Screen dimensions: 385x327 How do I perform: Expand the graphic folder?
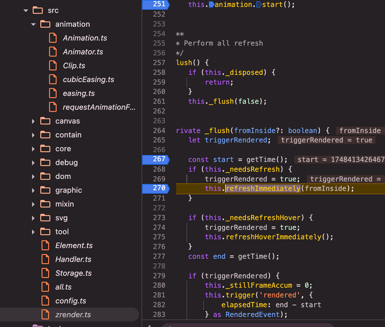pyautogui.click(x=33, y=190)
